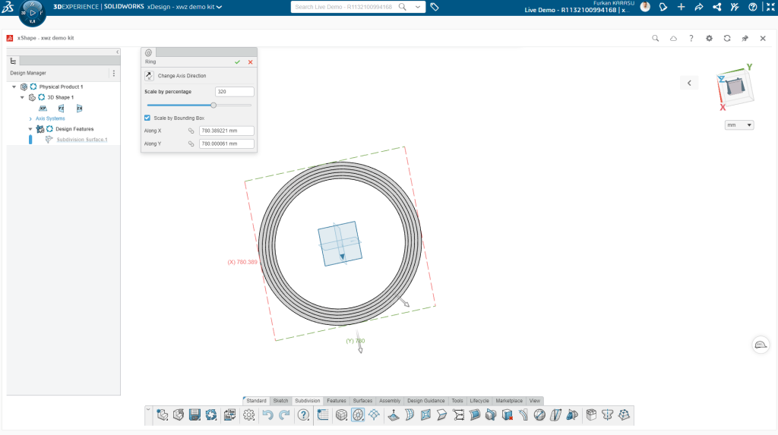Toggle the pin icon in xShape header

click(745, 38)
